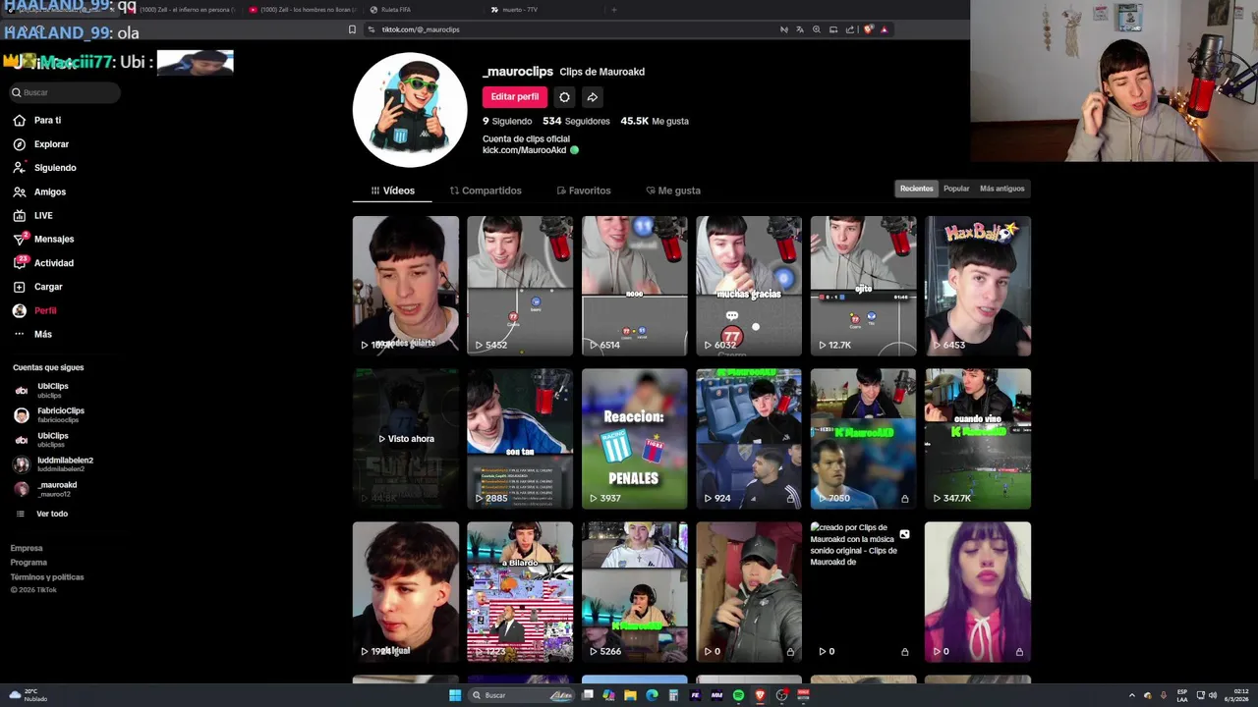Switch to the Videos tab

393,190
